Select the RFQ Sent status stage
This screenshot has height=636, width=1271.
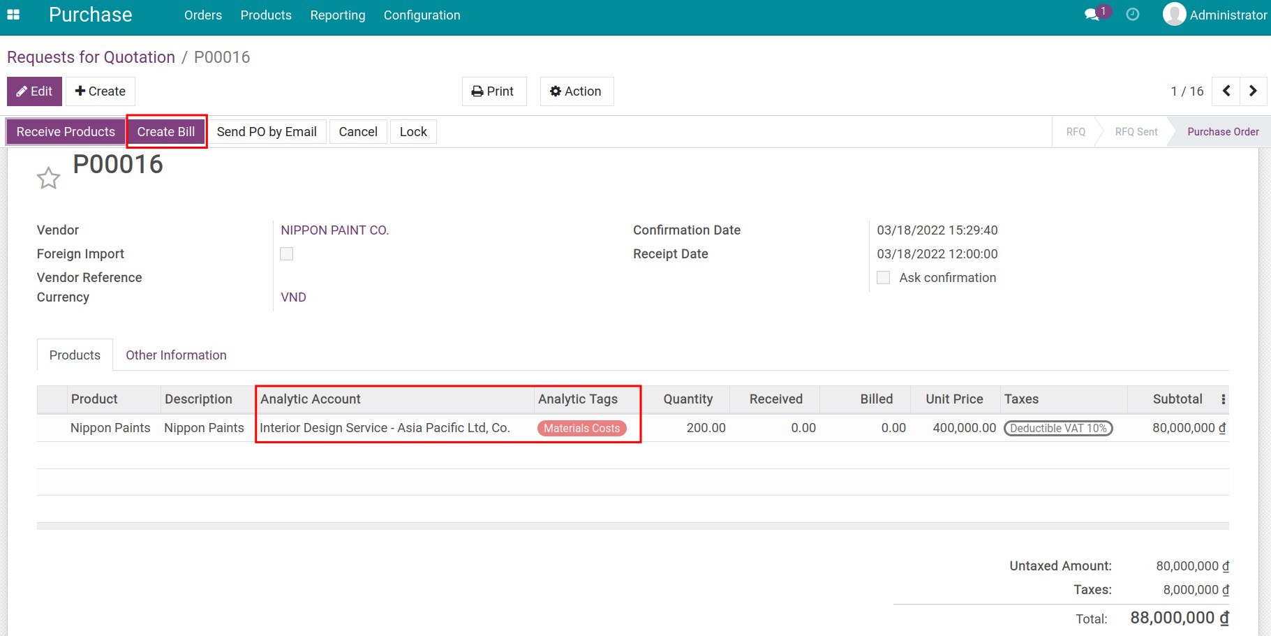1135,131
